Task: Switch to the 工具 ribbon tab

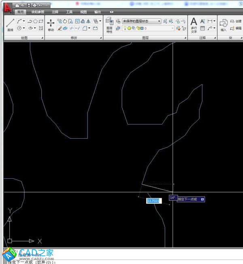Action: [x=69, y=12]
